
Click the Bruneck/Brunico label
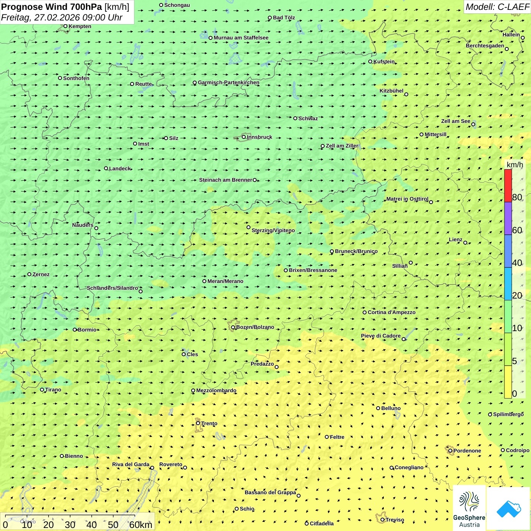point(356,251)
